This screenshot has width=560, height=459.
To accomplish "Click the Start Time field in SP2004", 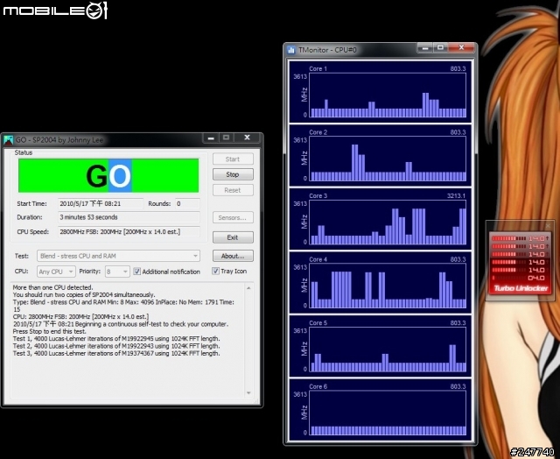I will (101, 204).
